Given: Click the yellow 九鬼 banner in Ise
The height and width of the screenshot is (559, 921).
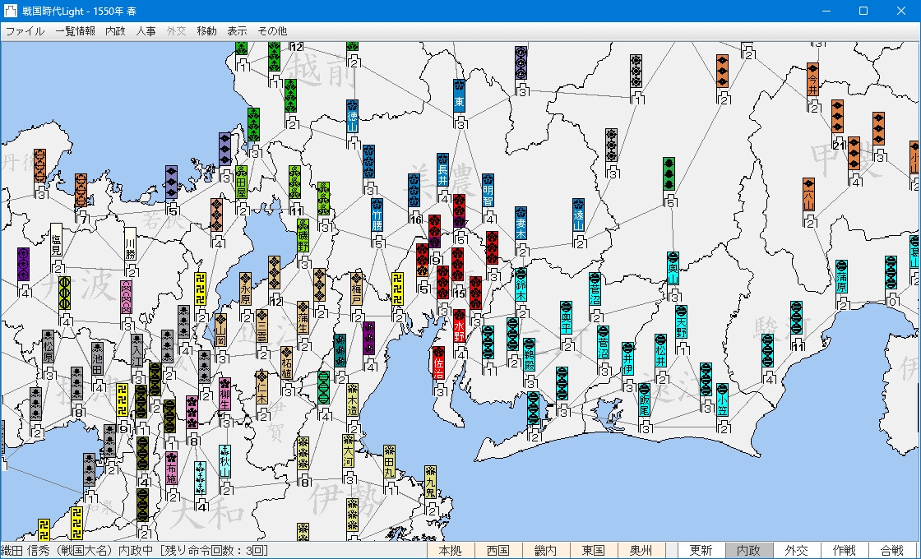Looking at the screenshot, I should pyautogui.click(x=431, y=483).
